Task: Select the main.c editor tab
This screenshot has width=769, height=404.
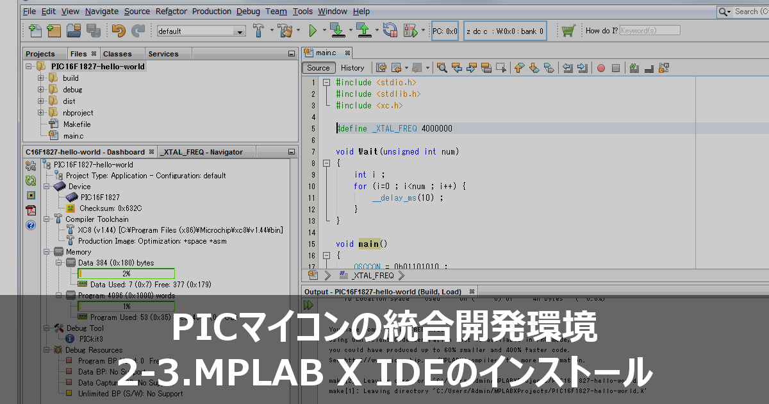Action: [x=326, y=53]
